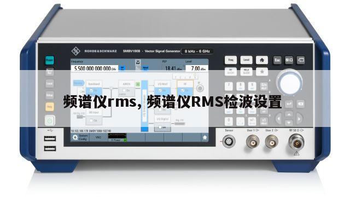This screenshot has width=350, height=197.
Task: Push the On/Off checkbox toggle key
Action: (x=289, y=60)
